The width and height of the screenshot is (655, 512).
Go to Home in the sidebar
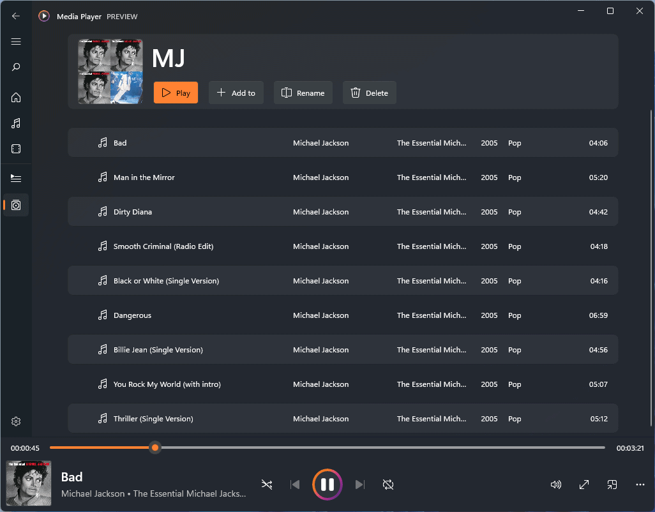16,97
